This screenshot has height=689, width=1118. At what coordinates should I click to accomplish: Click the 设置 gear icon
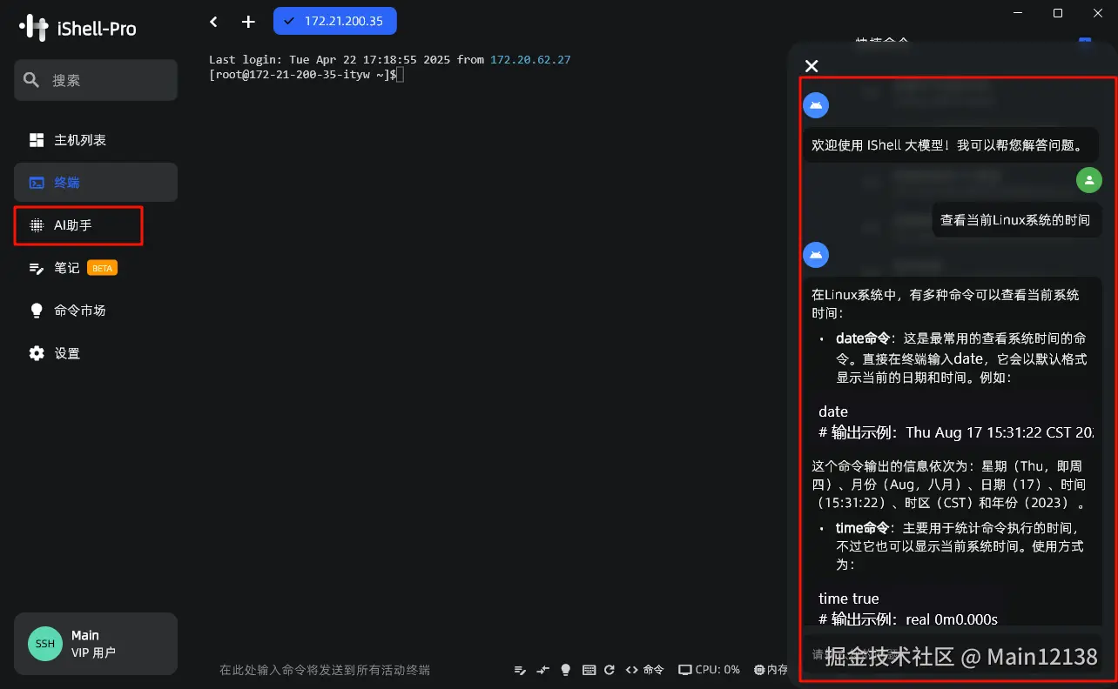[x=37, y=353]
